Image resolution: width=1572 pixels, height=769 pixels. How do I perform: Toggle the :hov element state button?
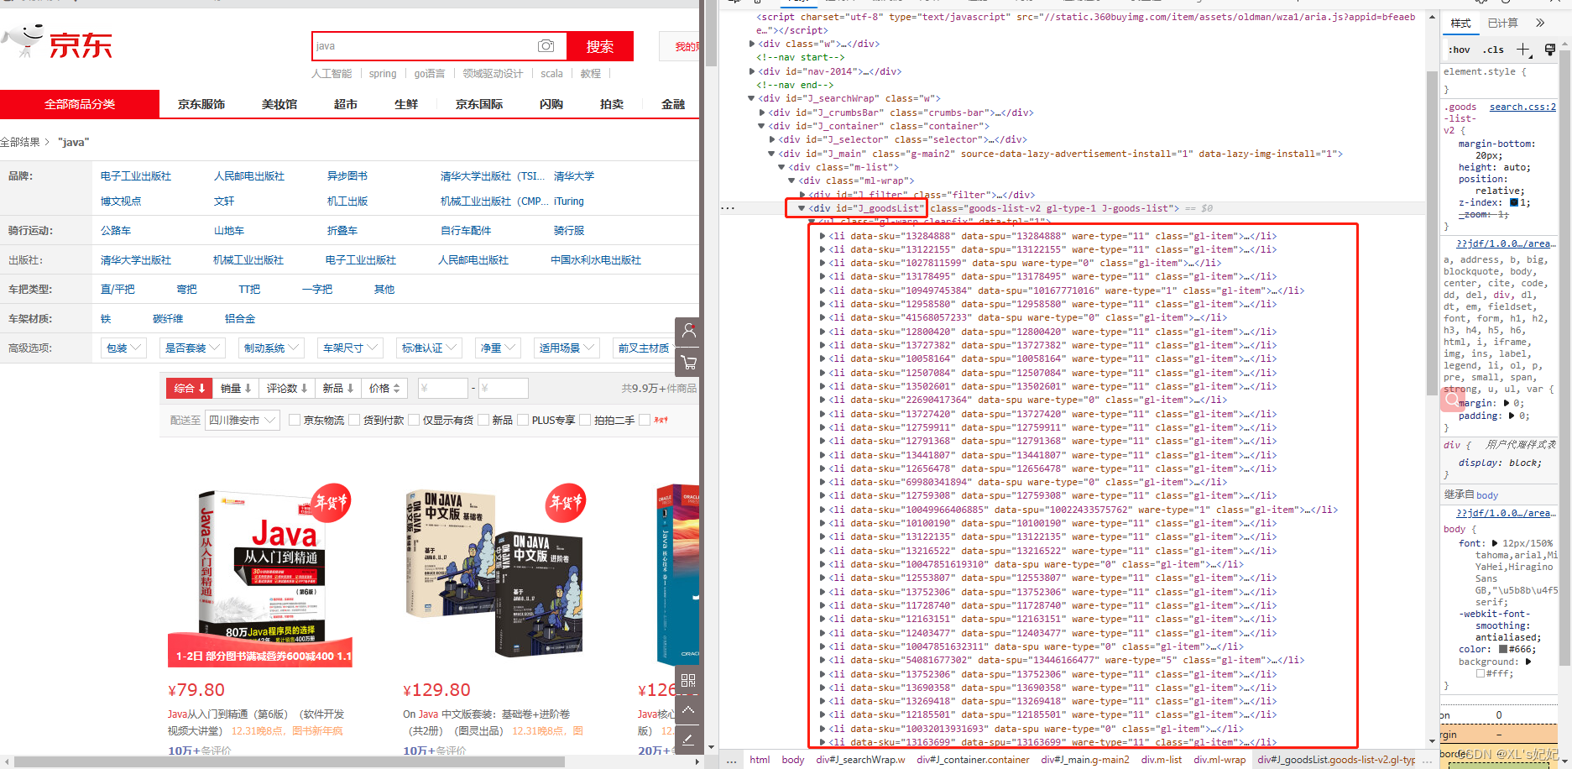pyautogui.click(x=1460, y=50)
